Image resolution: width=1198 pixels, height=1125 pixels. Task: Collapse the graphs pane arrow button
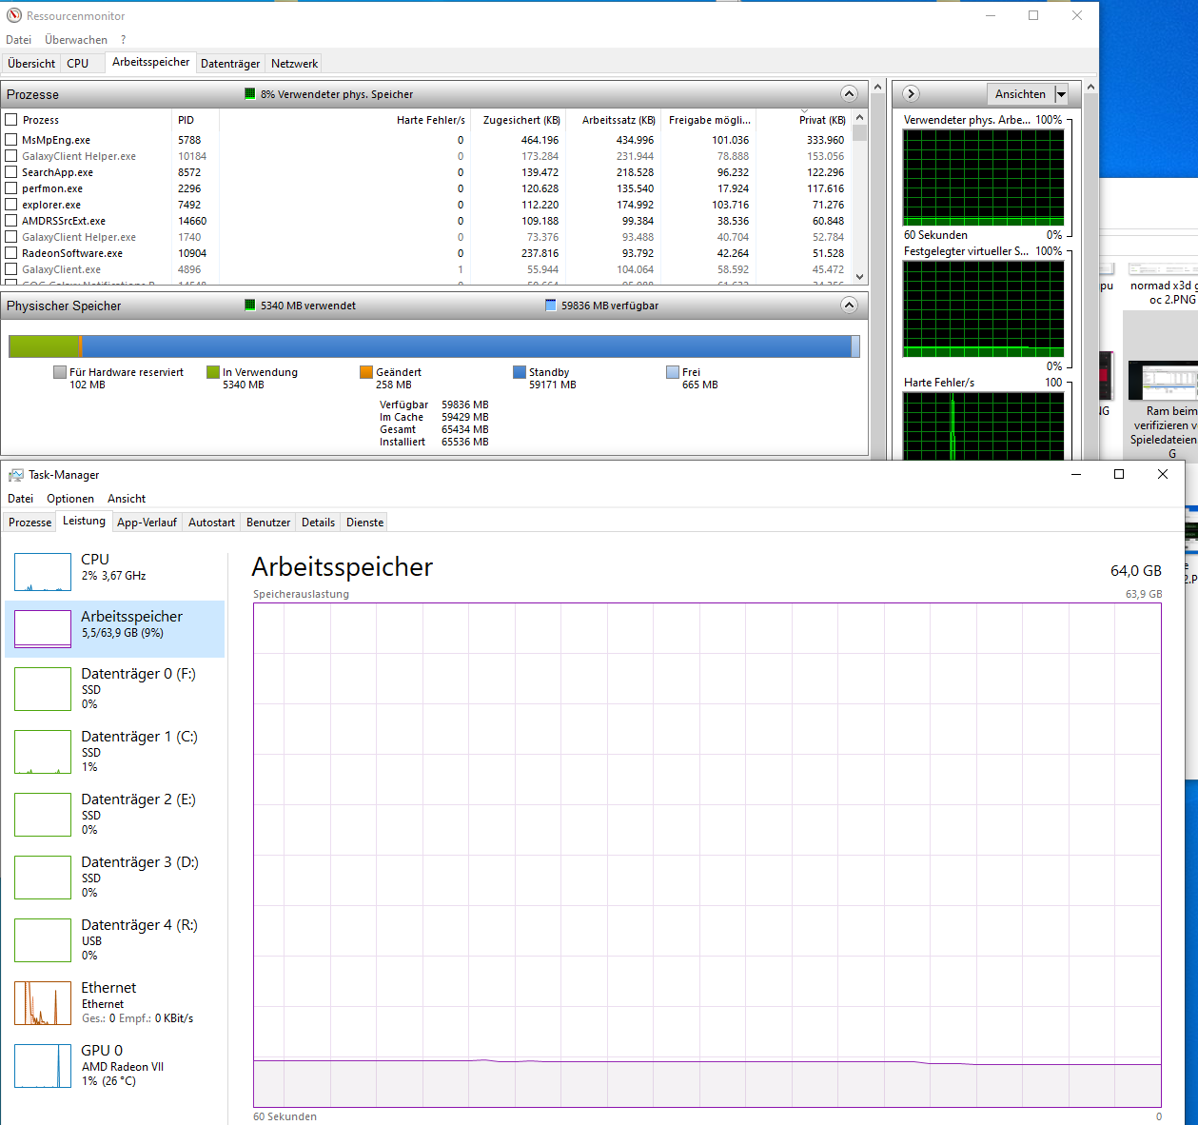(911, 93)
